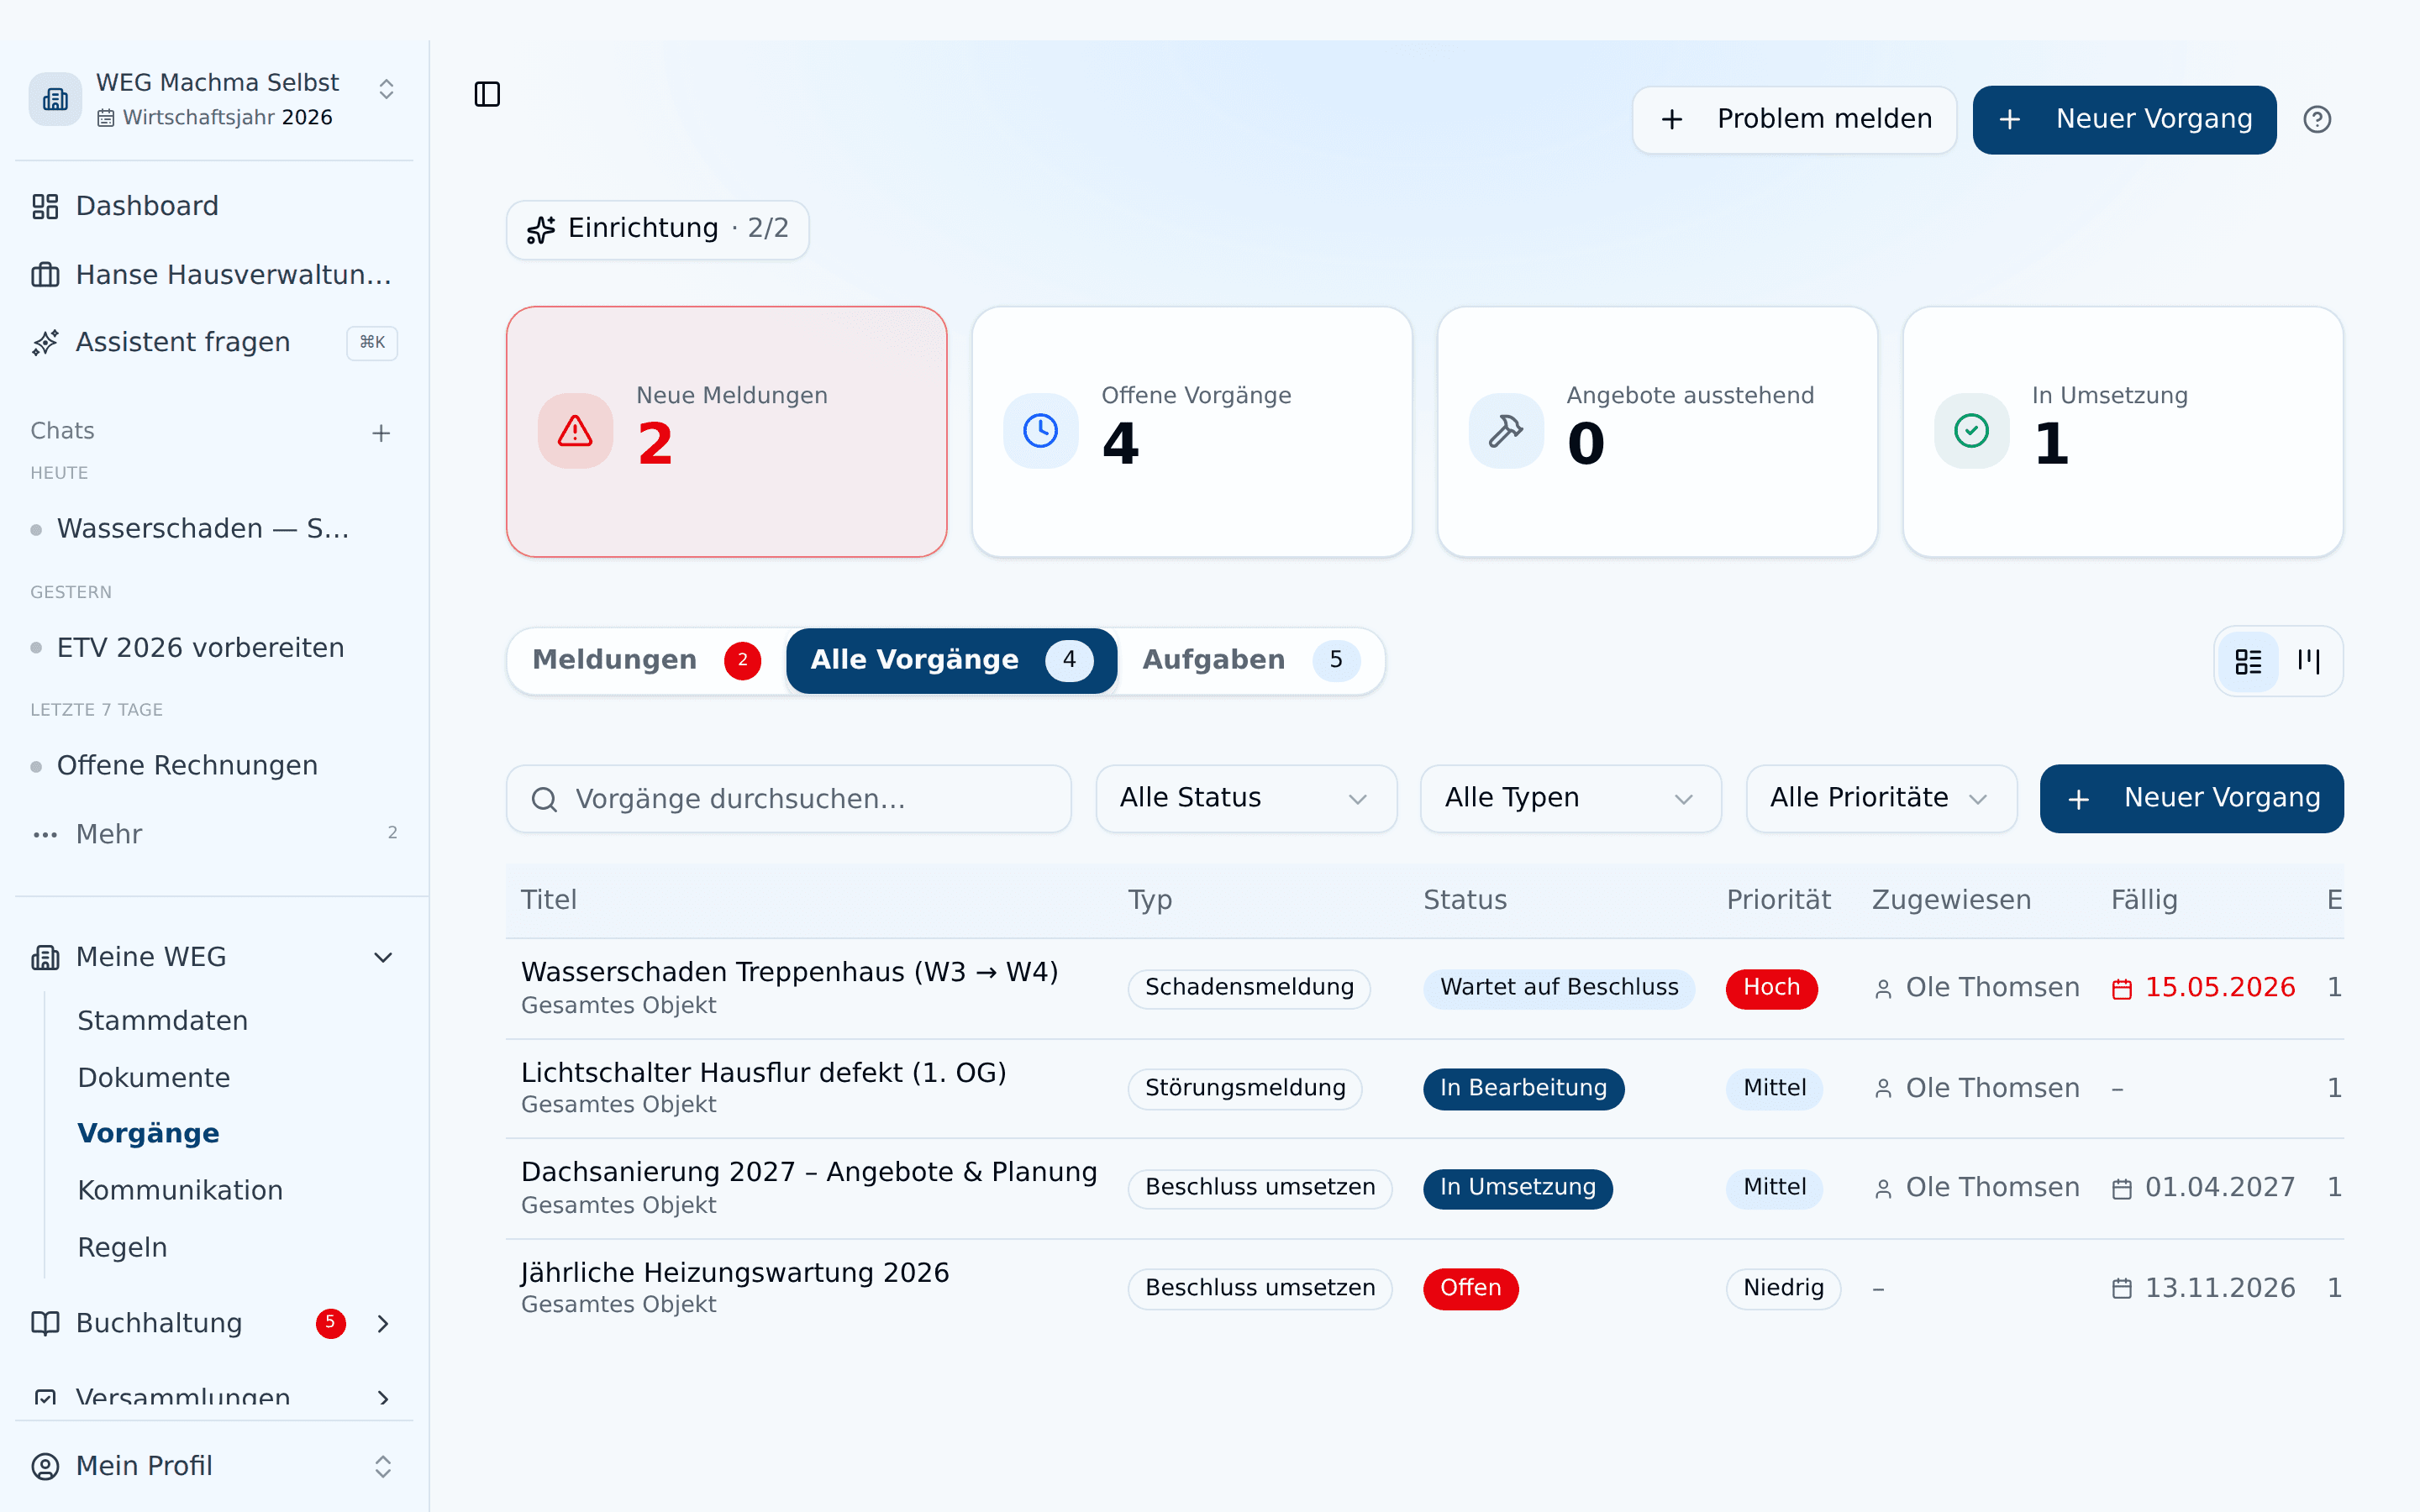Toggle the sidebar collapse icon

tap(487, 94)
